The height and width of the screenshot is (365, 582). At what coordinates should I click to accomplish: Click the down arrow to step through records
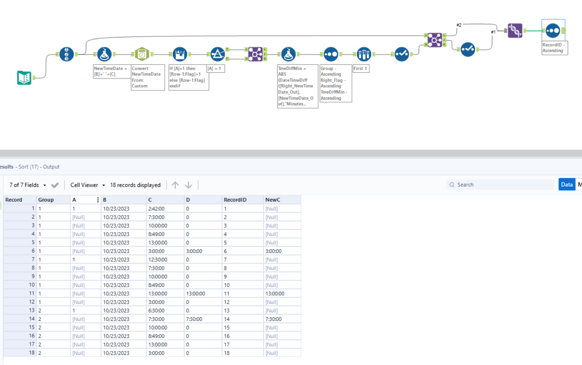click(x=188, y=185)
